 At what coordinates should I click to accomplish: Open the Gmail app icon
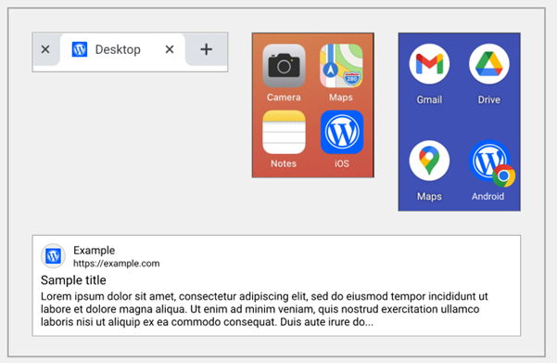429,64
